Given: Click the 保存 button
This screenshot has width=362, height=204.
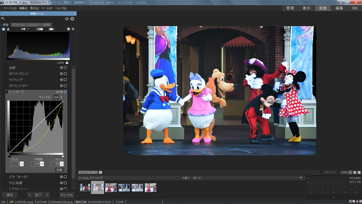Looking at the screenshot, I should 10,195.
